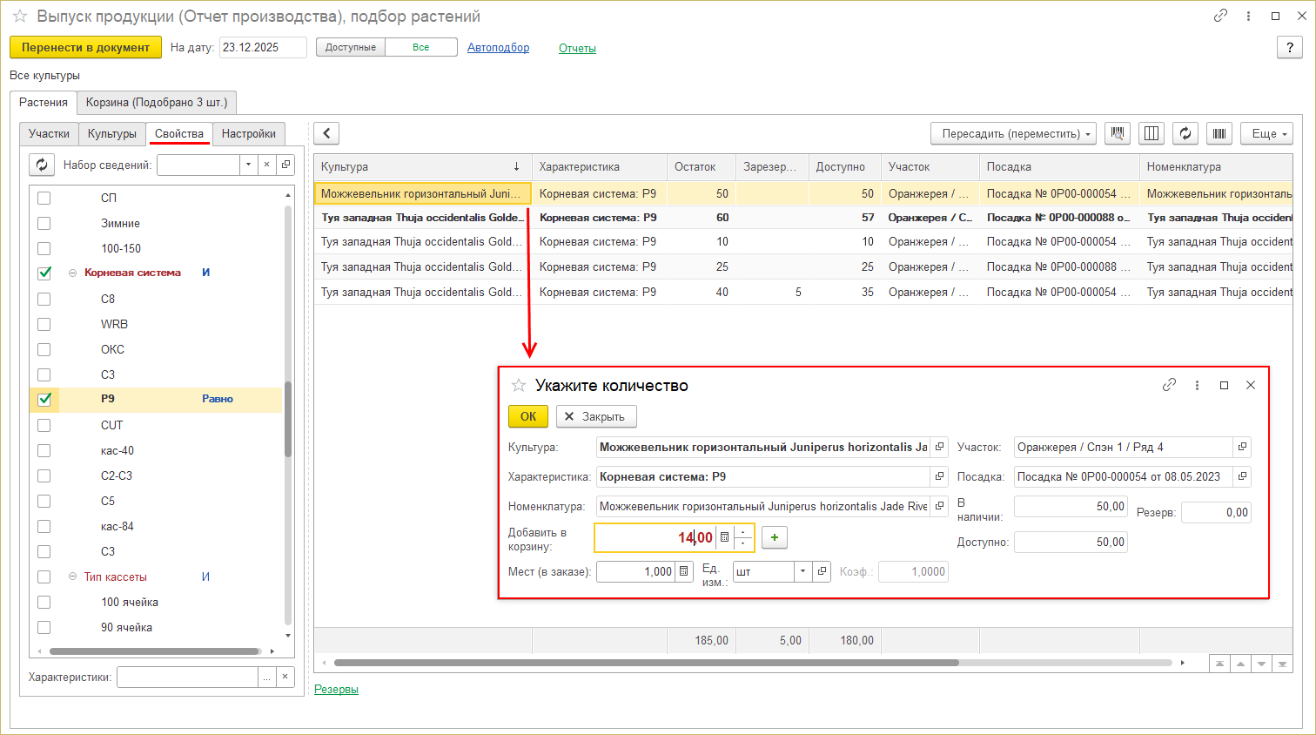This screenshot has height=735, width=1316.
Task: Enable the WRB root system checkbox
Action: pyautogui.click(x=44, y=324)
